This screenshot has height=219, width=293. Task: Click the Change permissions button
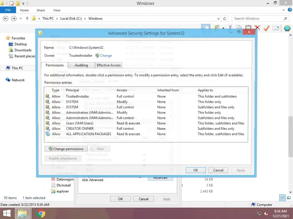pos(66,149)
